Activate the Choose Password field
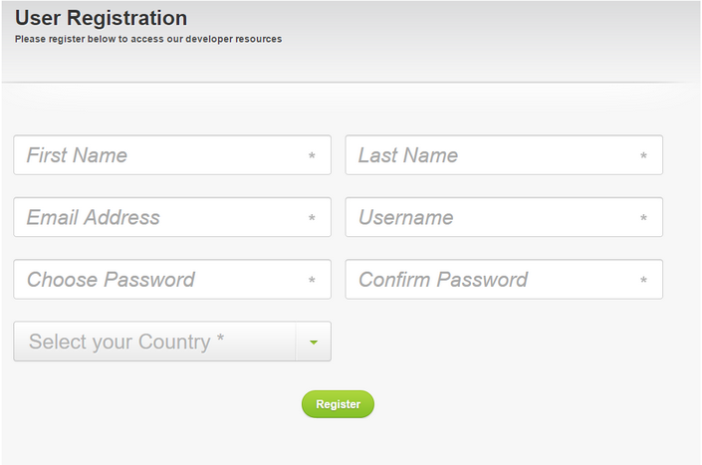Image resolution: width=702 pixels, height=465 pixels. pos(172,279)
